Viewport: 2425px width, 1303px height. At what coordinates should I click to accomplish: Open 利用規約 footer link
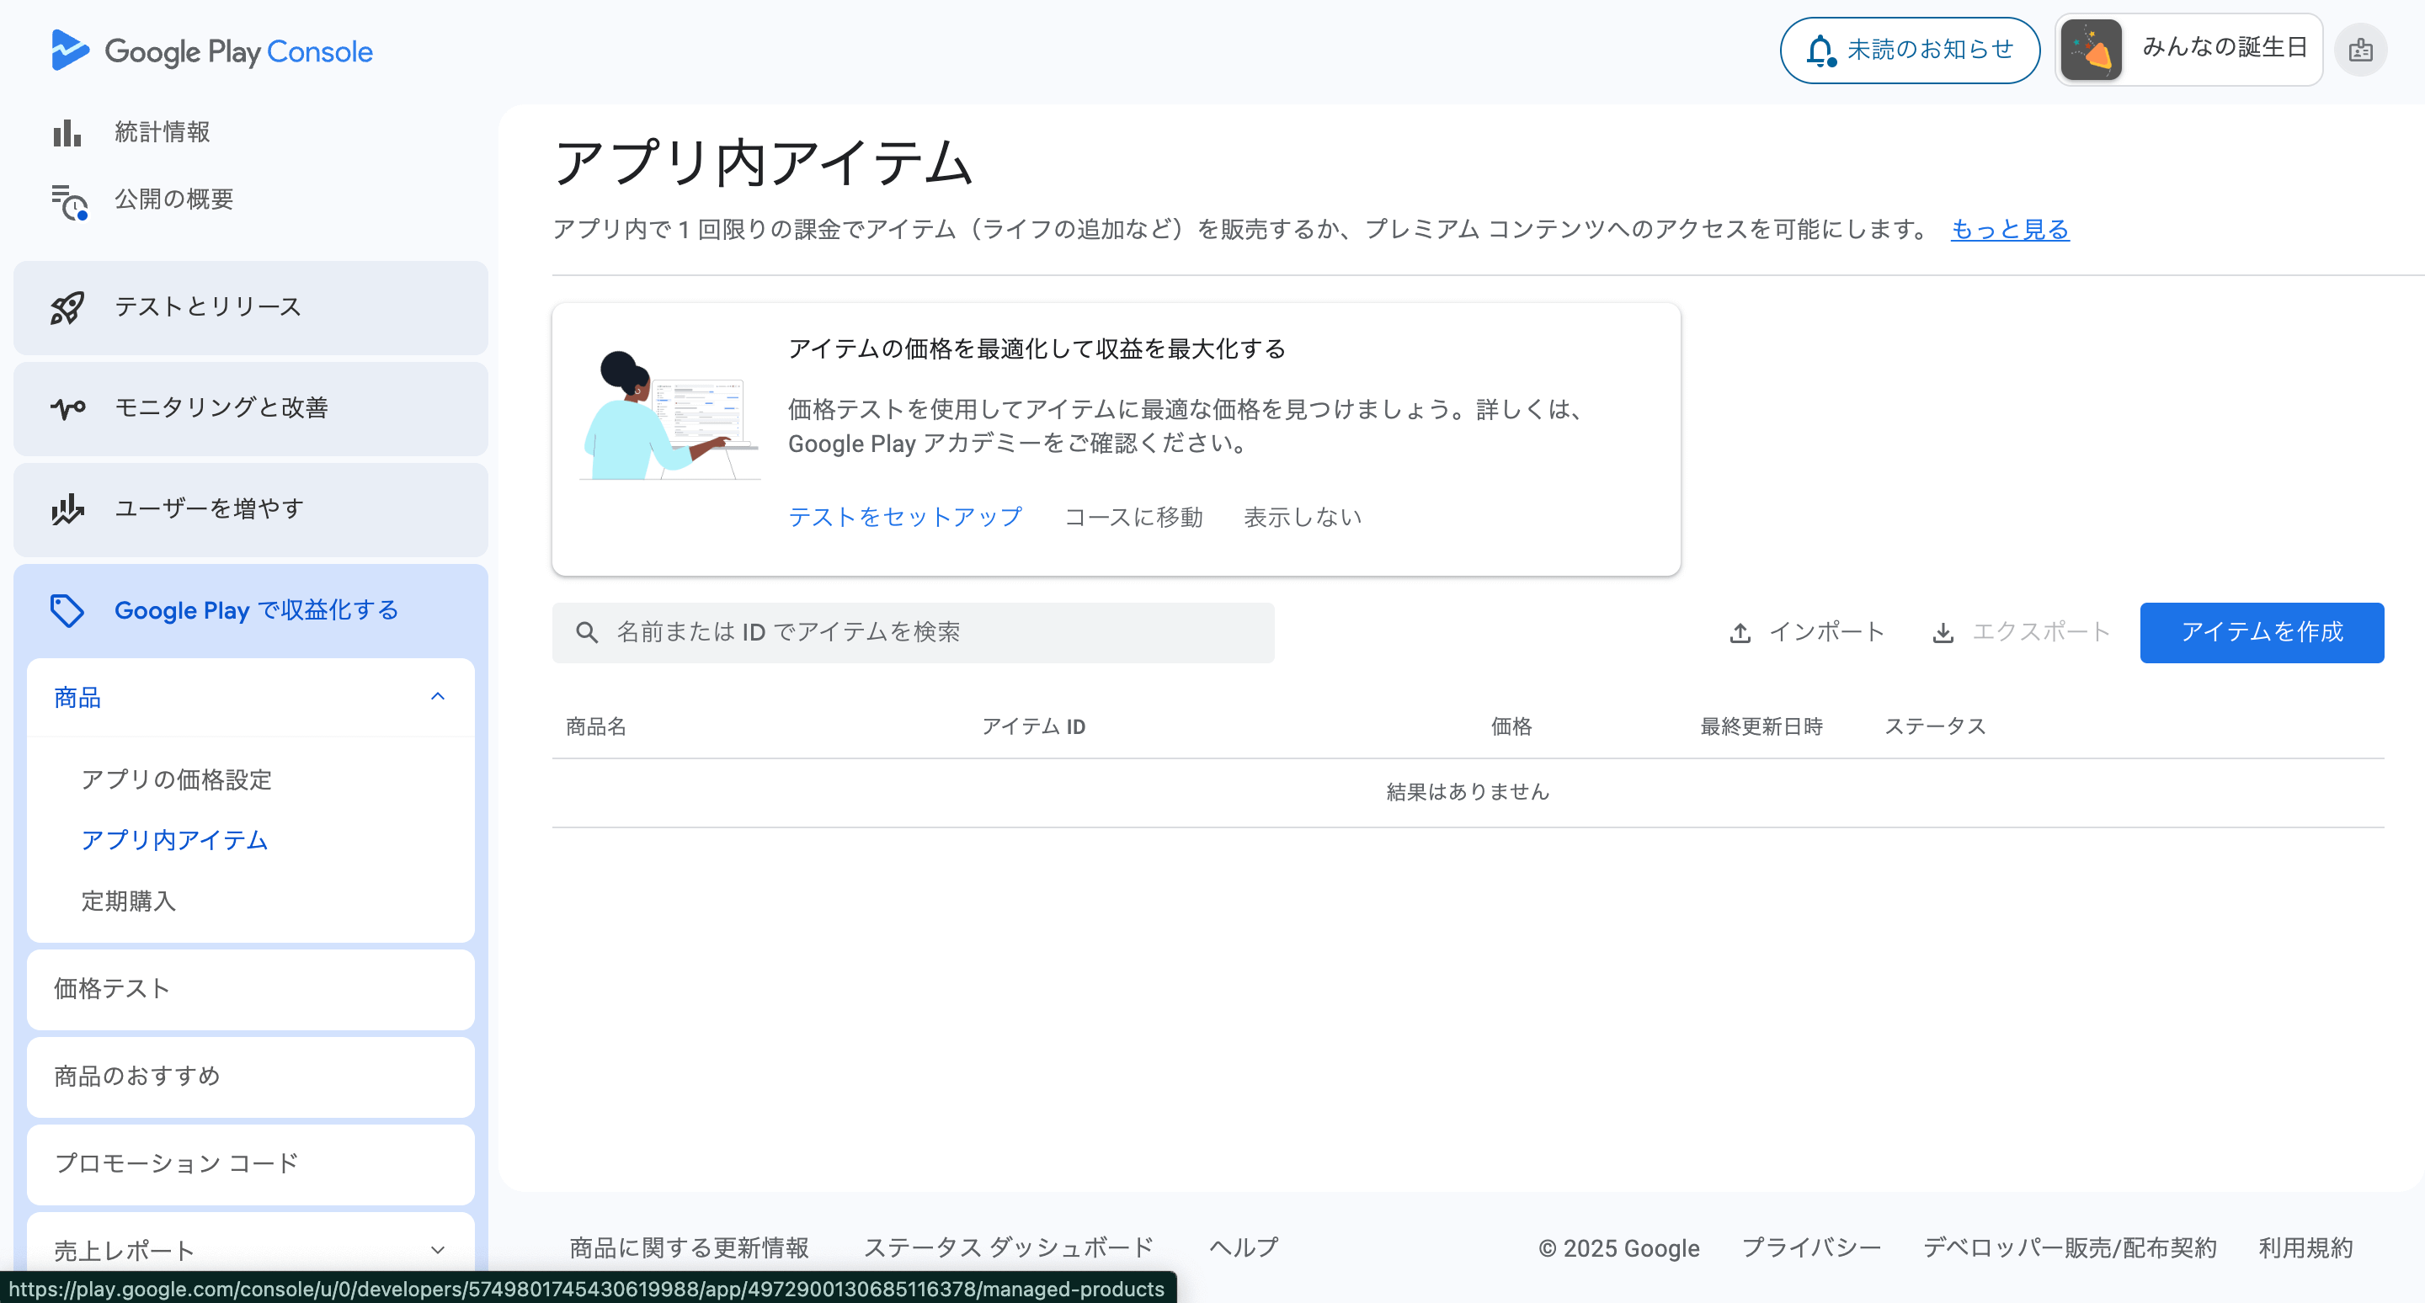click(x=2305, y=1247)
